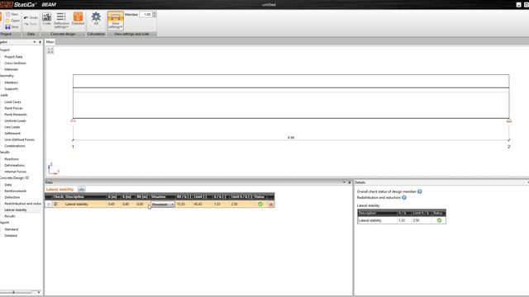
Task: Open the Standard report item
Action: [12, 229]
